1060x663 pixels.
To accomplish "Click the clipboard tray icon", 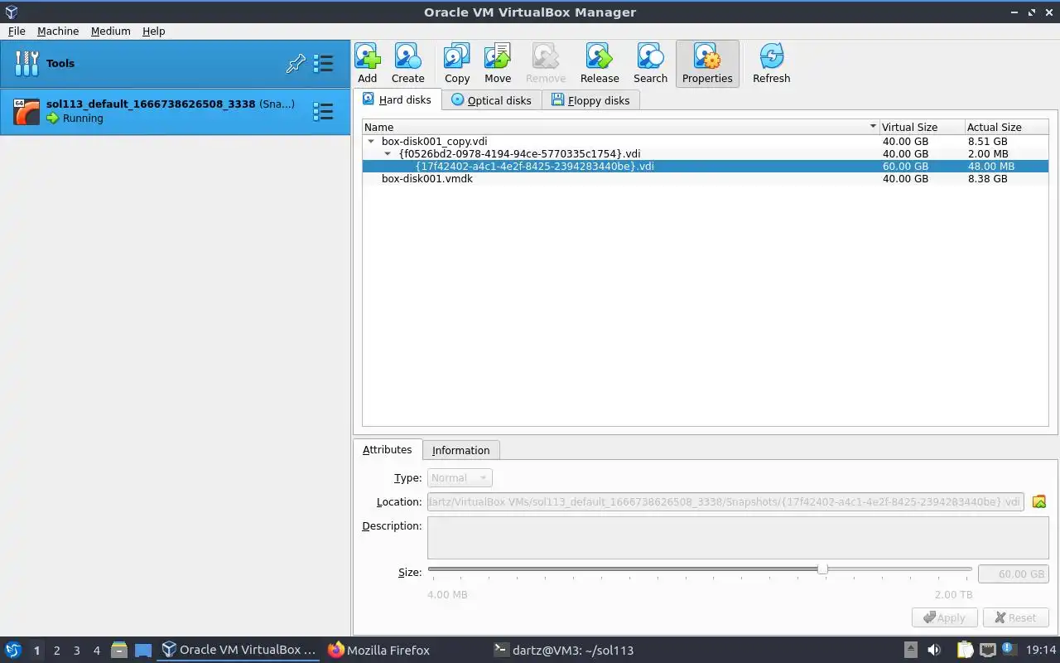I will [966, 651].
